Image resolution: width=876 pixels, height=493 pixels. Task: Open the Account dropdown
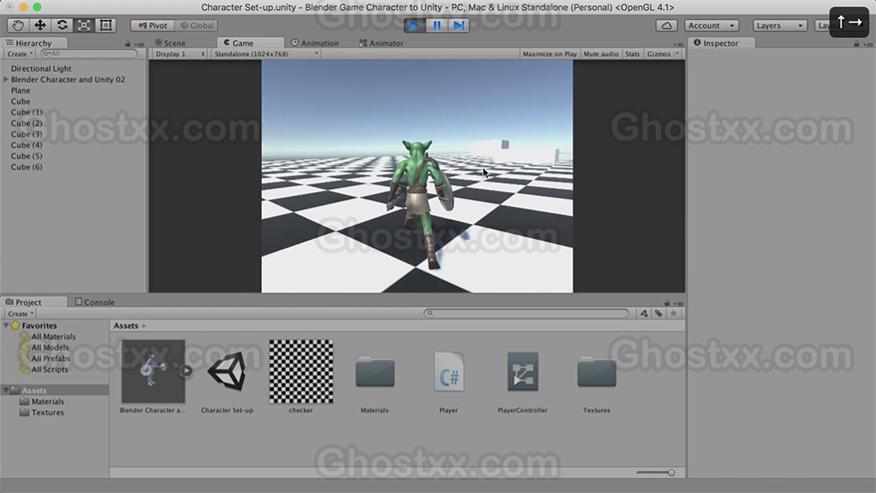(712, 26)
